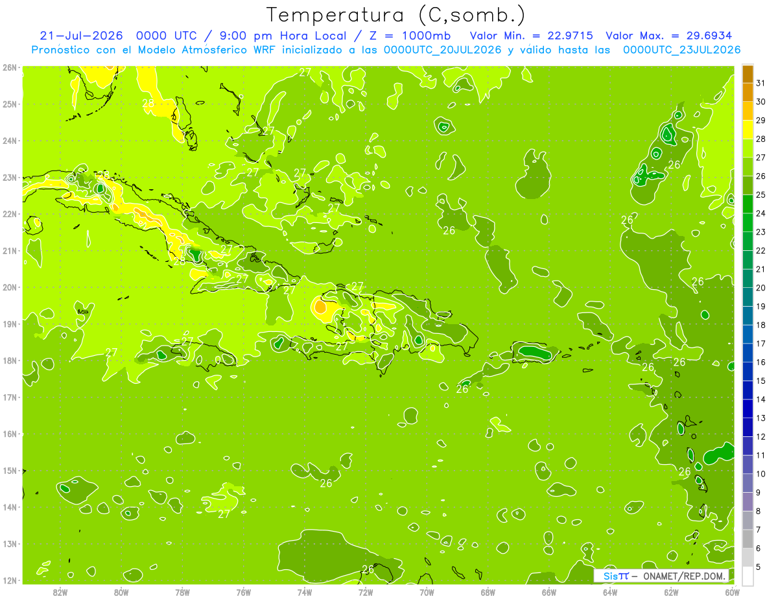The height and width of the screenshot is (601, 778).
Task: Click the "14N" latitude label
Action: coord(9,507)
